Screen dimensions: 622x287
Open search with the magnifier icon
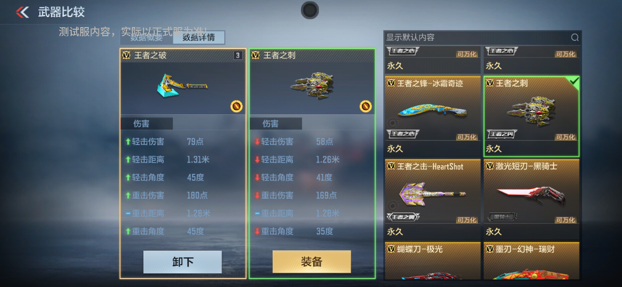pos(574,38)
